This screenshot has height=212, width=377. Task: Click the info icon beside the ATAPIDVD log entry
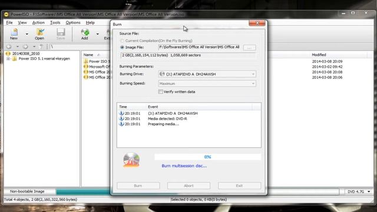tap(121, 113)
